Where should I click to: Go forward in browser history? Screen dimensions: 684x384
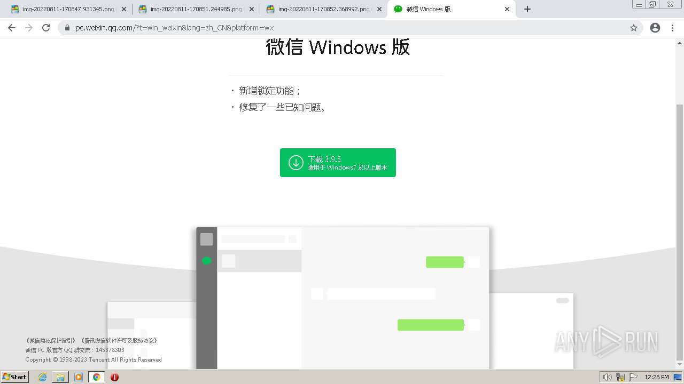29,28
